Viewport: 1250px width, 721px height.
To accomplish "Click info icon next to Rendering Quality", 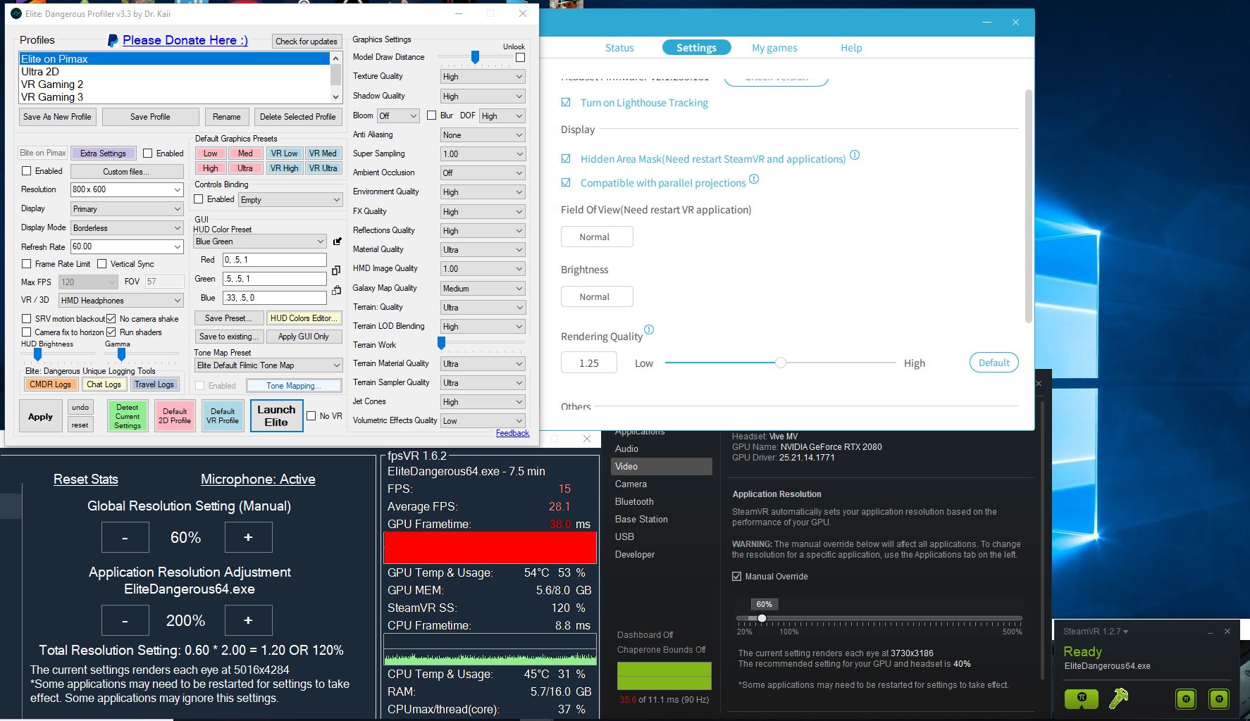I will tap(649, 330).
